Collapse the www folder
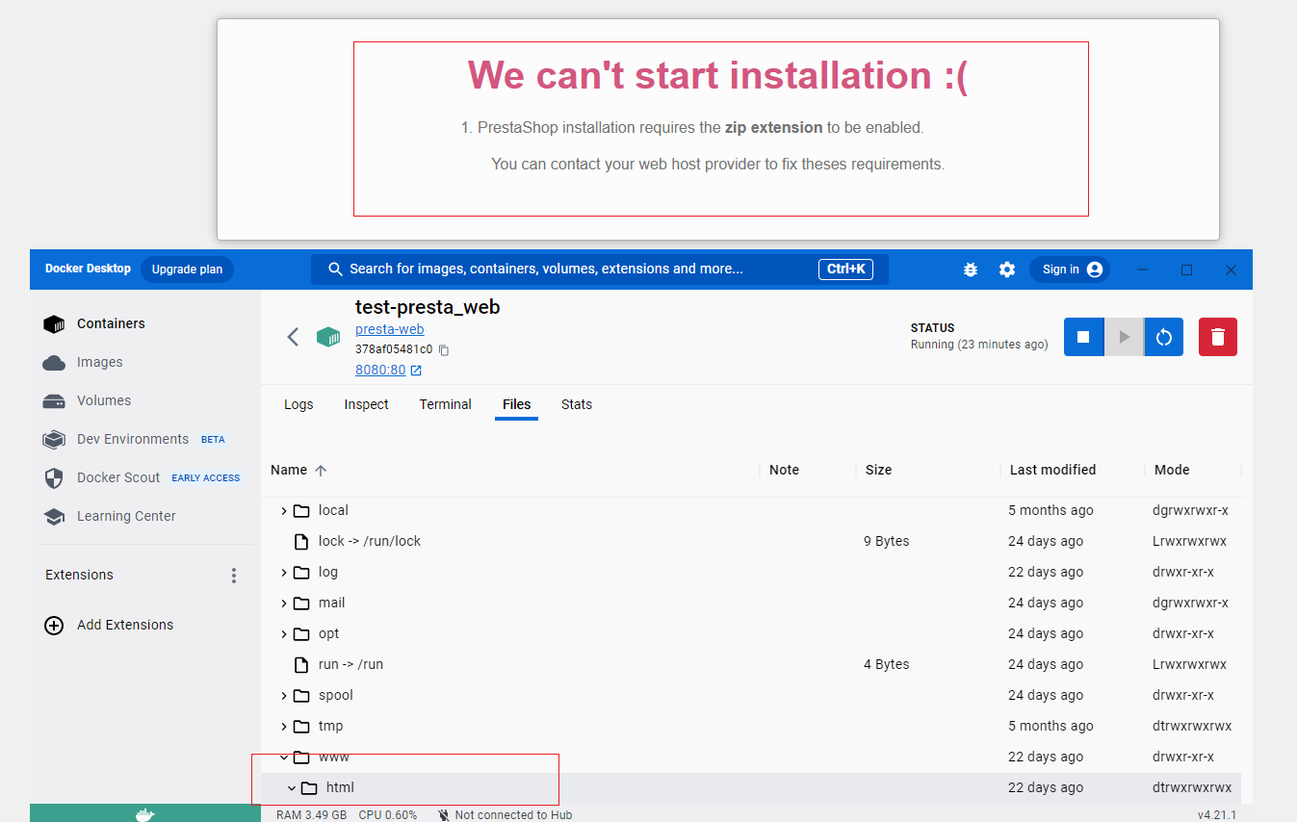The image size is (1297, 822). pos(284,758)
